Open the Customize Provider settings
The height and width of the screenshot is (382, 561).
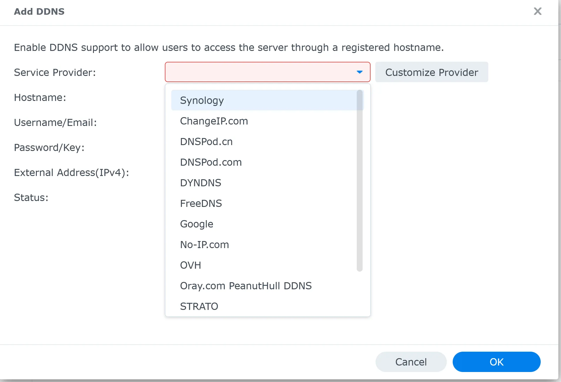[x=431, y=72]
